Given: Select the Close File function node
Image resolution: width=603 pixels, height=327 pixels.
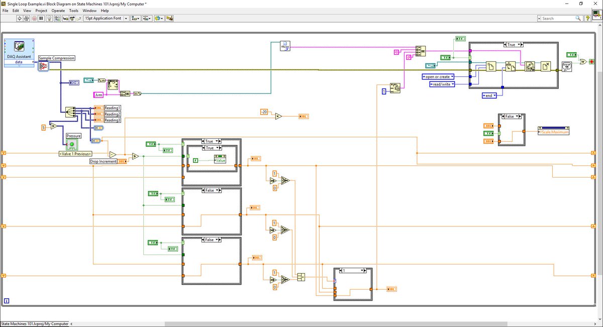Looking at the screenshot, I should click(546, 66).
